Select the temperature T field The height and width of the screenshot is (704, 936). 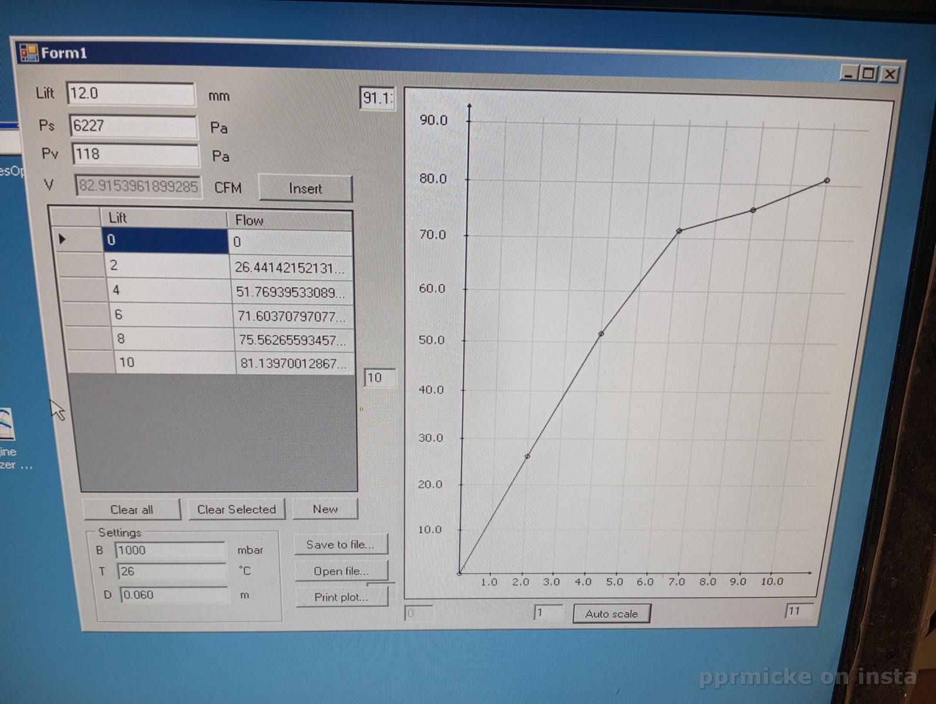click(x=171, y=571)
